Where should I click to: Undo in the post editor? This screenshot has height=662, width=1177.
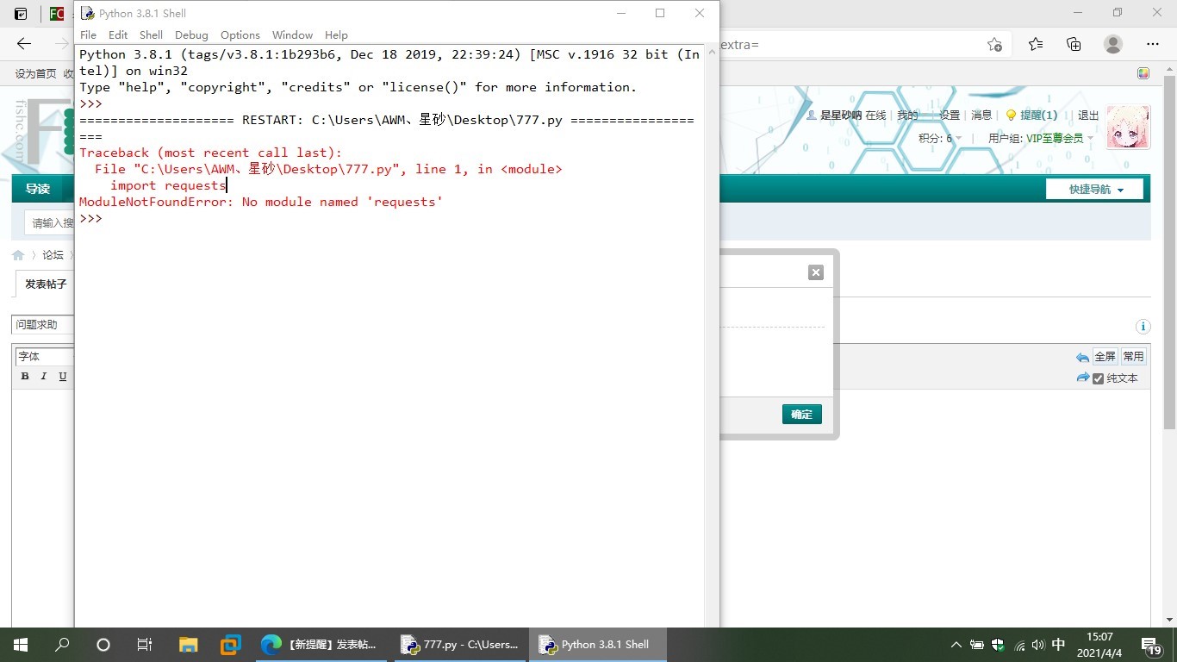click(x=1082, y=357)
